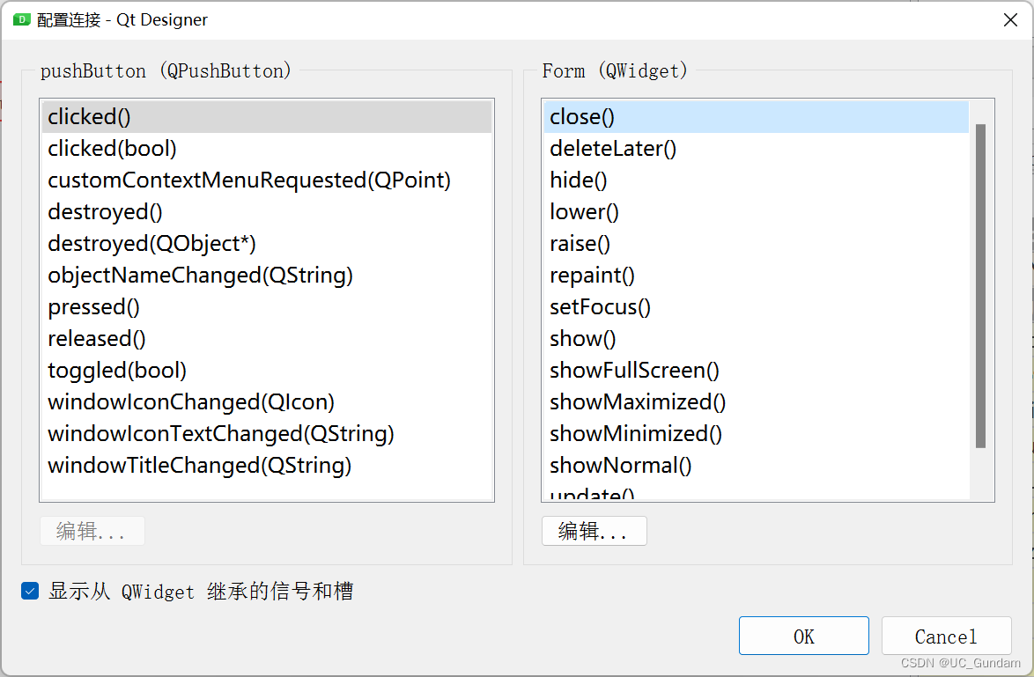Image resolution: width=1034 pixels, height=677 pixels.
Task: Select the pressed() signal
Action: (x=266, y=306)
